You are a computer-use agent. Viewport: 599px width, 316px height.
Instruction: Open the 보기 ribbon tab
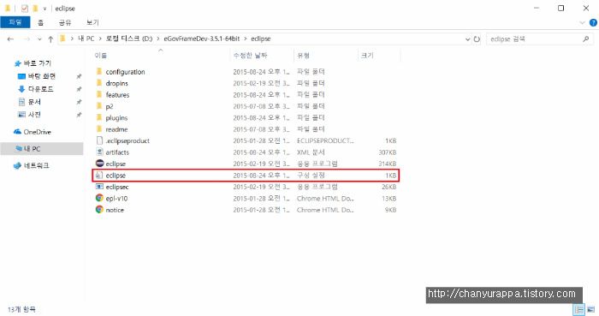pos(92,22)
